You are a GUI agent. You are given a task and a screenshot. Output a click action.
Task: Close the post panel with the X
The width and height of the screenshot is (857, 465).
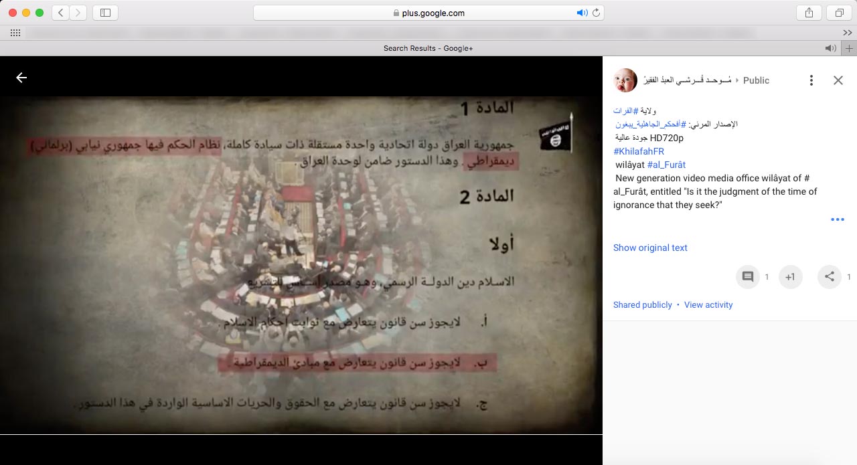coord(838,80)
